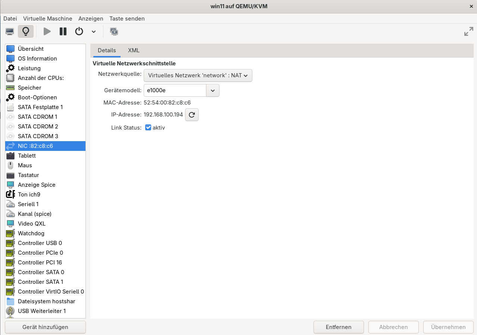The width and height of the screenshot is (477, 335).
Task: Select Dateisystem hostshar entry
Action: tap(45, 301)
